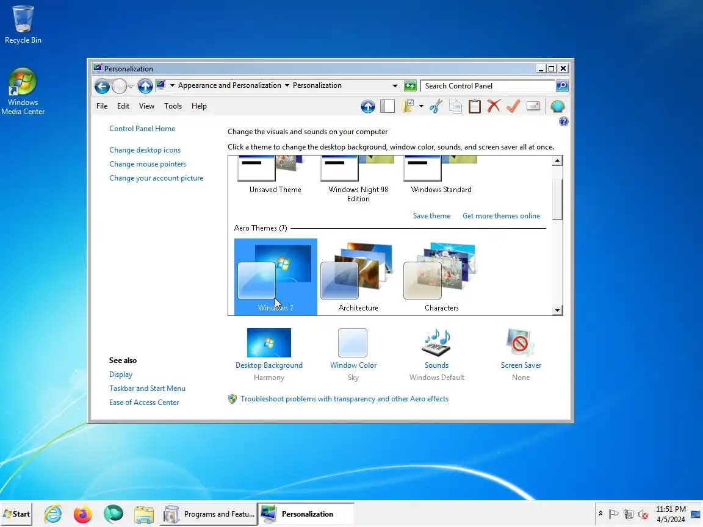This screenshot has width=703, height=527.
Task: Refresh the address bar with green arrows icon
Action: point(410,85)
